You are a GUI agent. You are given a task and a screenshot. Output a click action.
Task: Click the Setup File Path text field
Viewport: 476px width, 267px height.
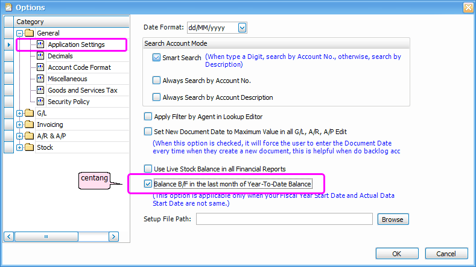(284, 219)
